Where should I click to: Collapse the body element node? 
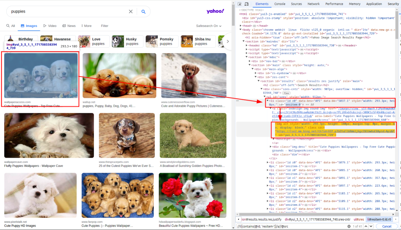(241, 30)
